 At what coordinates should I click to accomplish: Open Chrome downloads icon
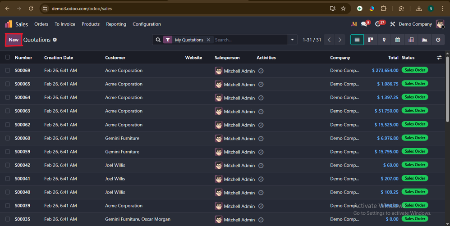(x=419, y=9)
